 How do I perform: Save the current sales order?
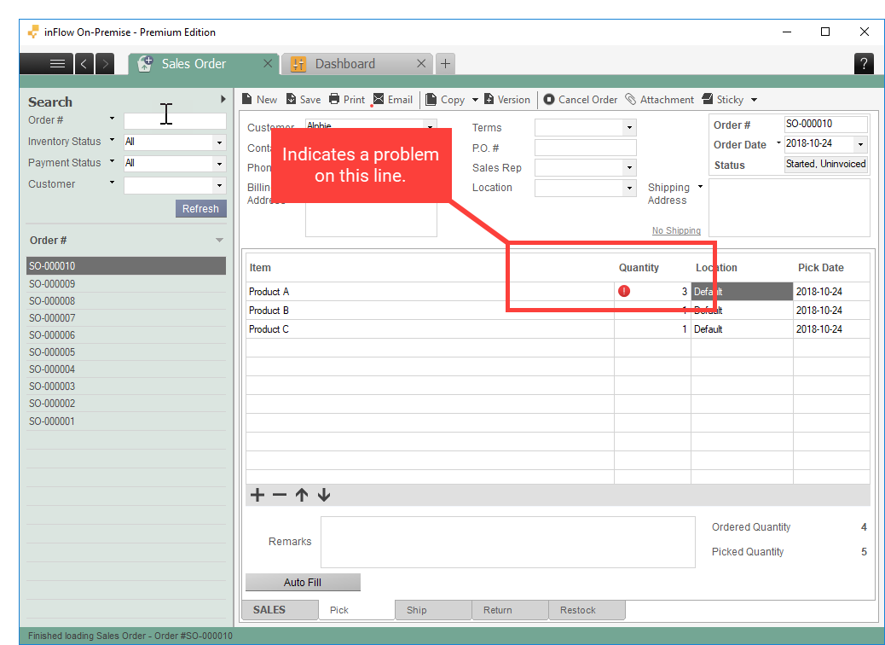click(x=304, y=100)
